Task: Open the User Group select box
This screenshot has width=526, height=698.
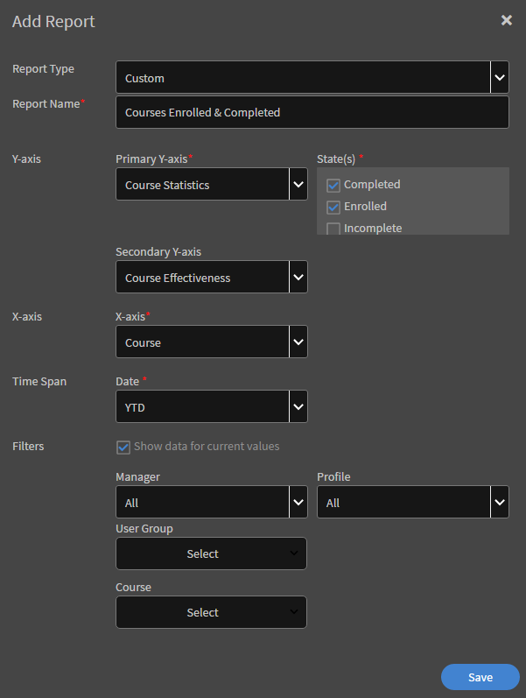Action: click(x=211, y=553)
